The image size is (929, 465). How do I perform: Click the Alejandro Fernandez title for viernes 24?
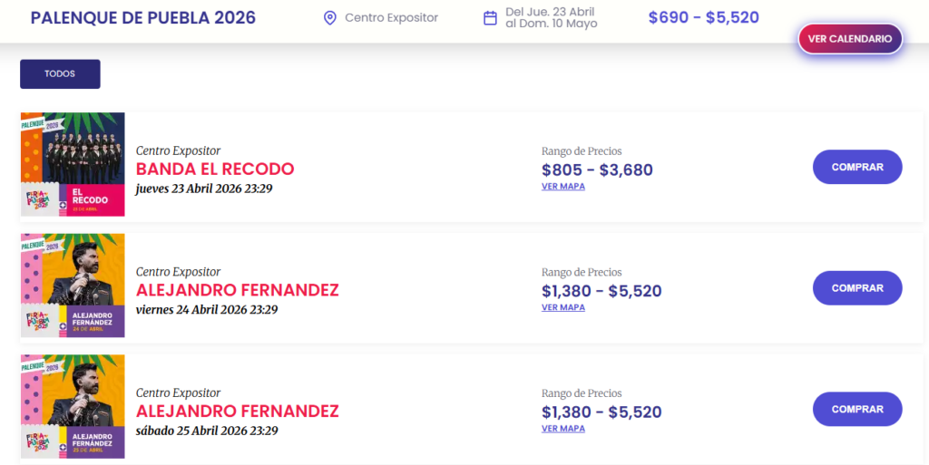pos(237,291)
